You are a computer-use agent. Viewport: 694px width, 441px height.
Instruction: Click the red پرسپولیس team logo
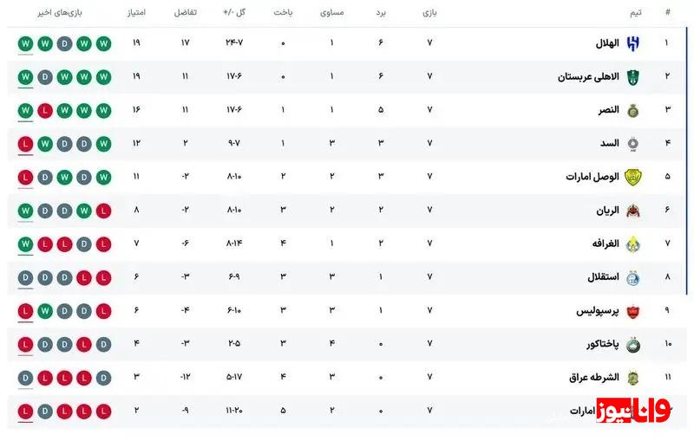pyautogui.click(x=632, y=311)
